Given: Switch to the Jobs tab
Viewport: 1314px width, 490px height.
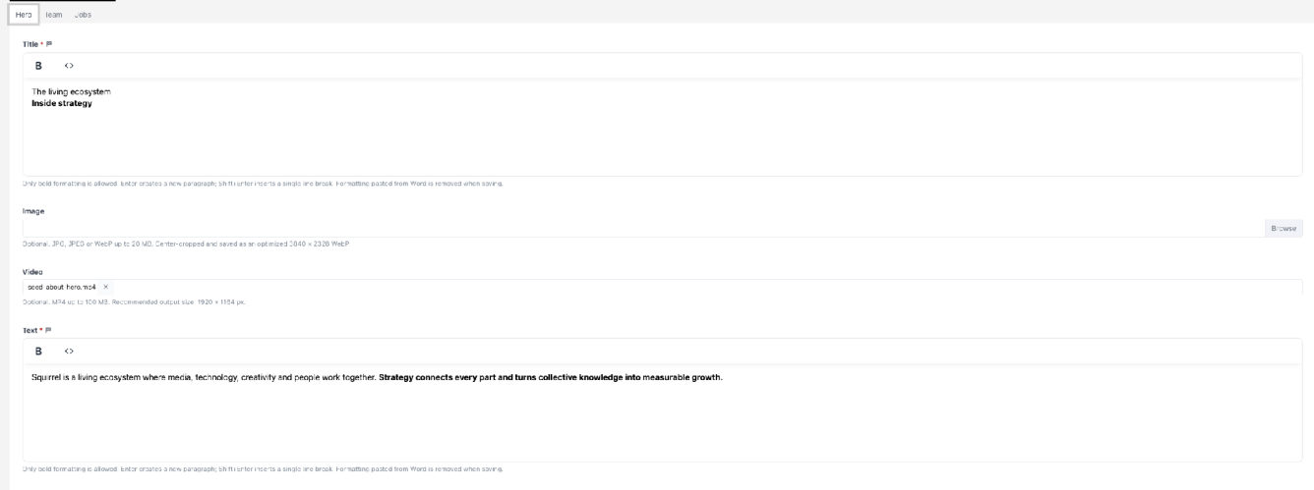Looking at the screenshot, I should [x=83, y=15].
